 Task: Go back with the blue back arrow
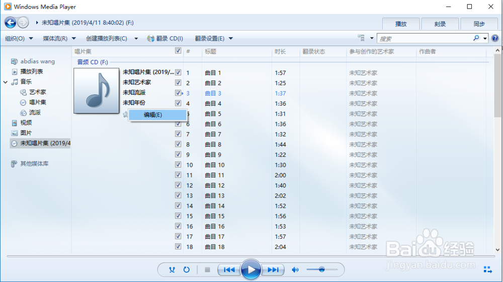(10, 23)
